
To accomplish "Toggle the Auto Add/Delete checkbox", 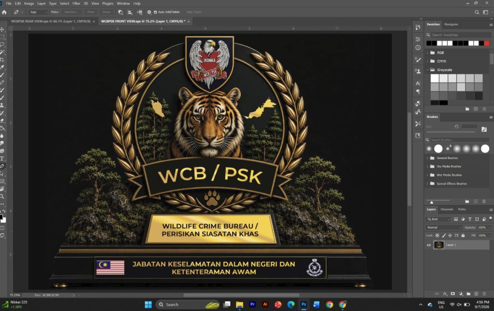I will (x=155, y=12).
